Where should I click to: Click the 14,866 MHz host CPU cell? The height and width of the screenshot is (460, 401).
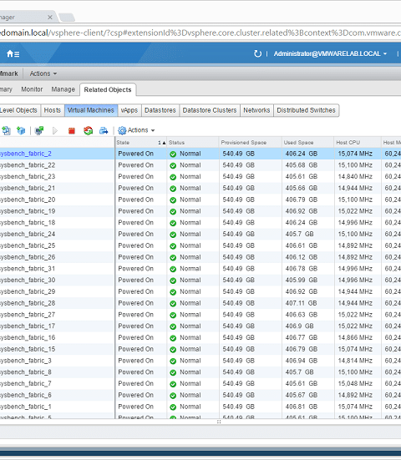[x=355, y=337]
